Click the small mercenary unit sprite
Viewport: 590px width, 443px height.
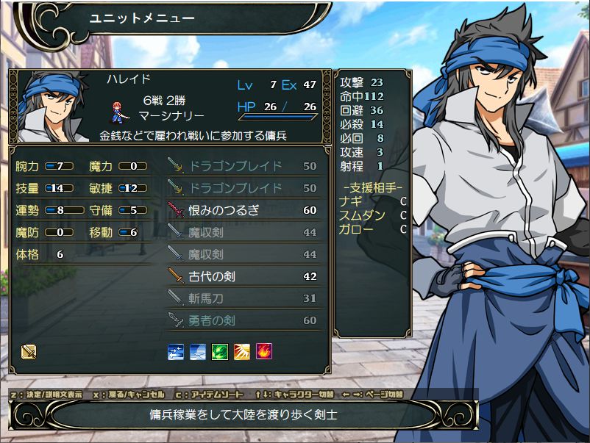click(x=120, y=112)
